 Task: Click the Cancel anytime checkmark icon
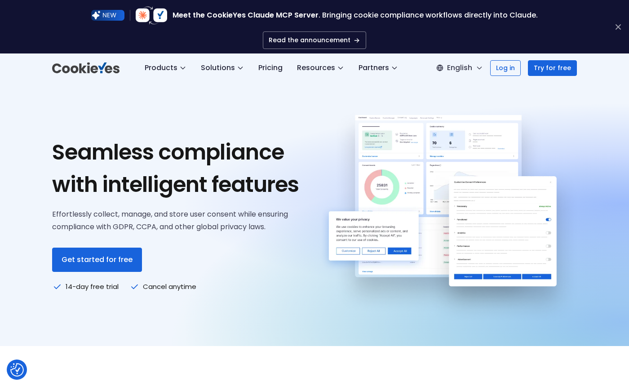[x=134, y=287]
